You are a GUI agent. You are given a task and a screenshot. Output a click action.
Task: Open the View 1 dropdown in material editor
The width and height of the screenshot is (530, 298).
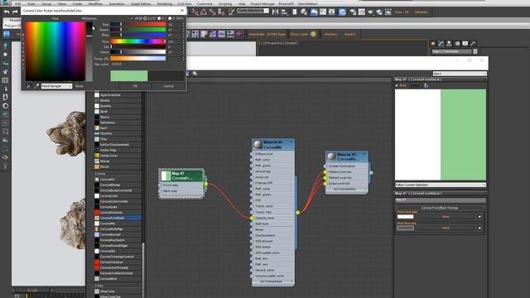(x=460, y=74)
